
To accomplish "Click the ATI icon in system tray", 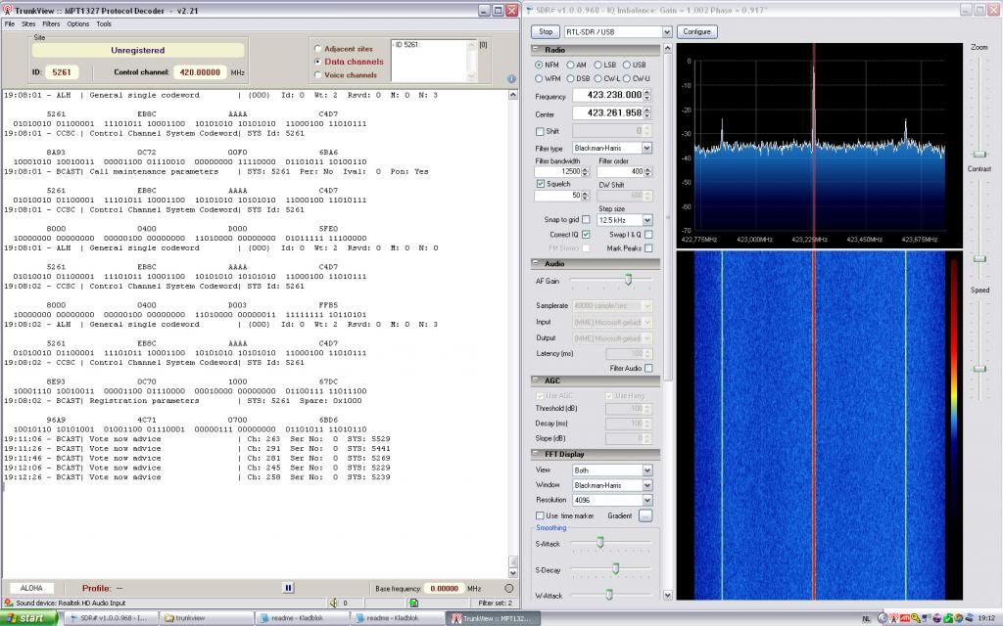I will pos(905,618).
